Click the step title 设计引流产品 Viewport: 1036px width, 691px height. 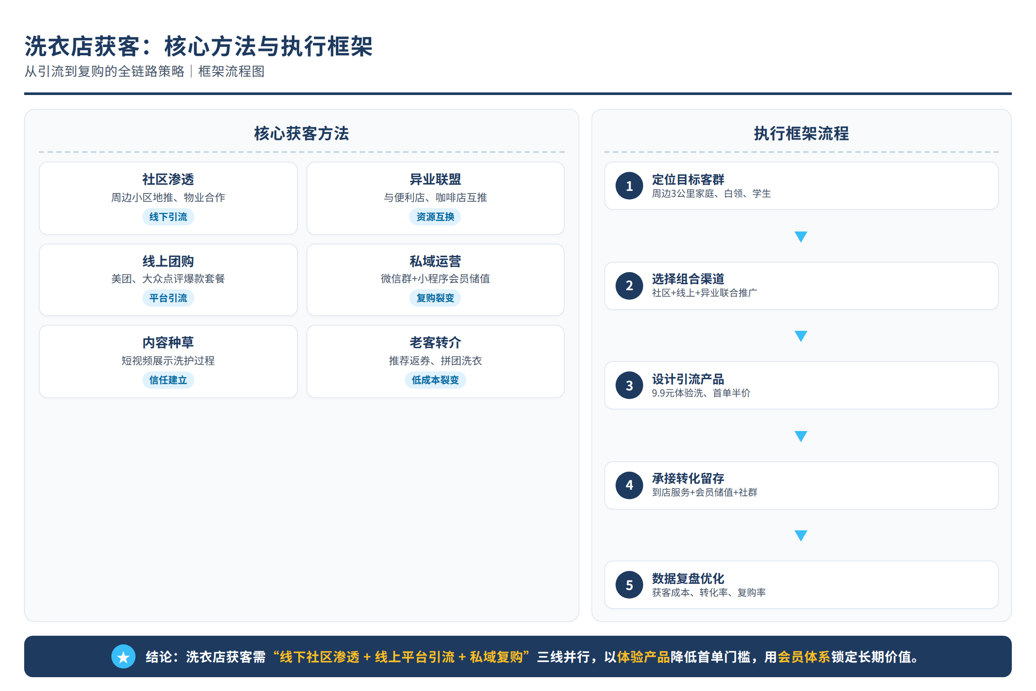point(688,379)
